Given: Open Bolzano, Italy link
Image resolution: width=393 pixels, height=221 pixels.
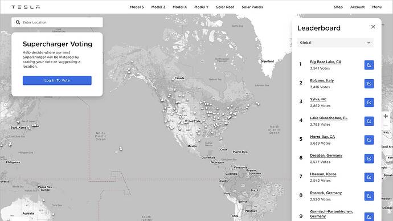Looking at the screenshot, I should (322, 80).
